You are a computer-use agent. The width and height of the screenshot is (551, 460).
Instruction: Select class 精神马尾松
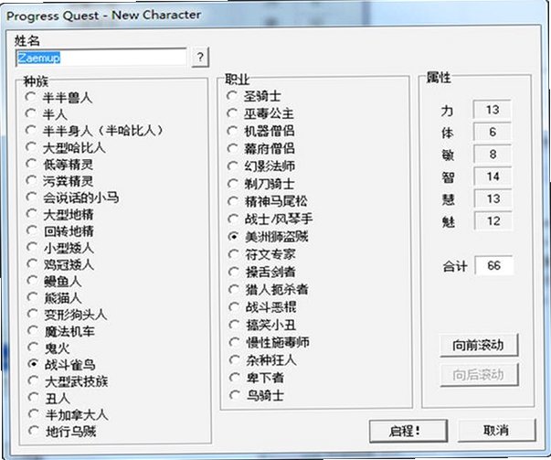[268, 201]
